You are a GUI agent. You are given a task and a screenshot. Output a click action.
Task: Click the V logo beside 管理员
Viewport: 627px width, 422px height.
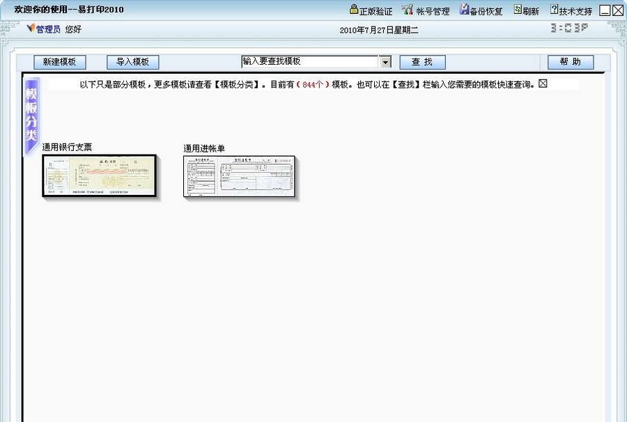[x=31, y=29]
